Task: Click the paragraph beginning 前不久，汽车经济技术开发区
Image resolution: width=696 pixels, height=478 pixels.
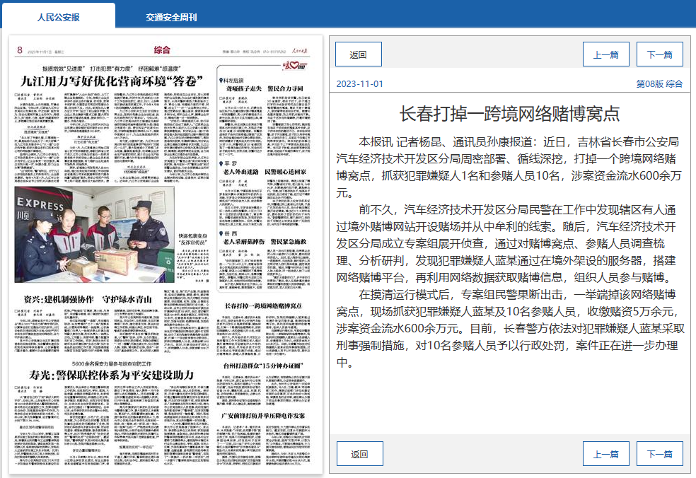Action: (x=506, y=244)
